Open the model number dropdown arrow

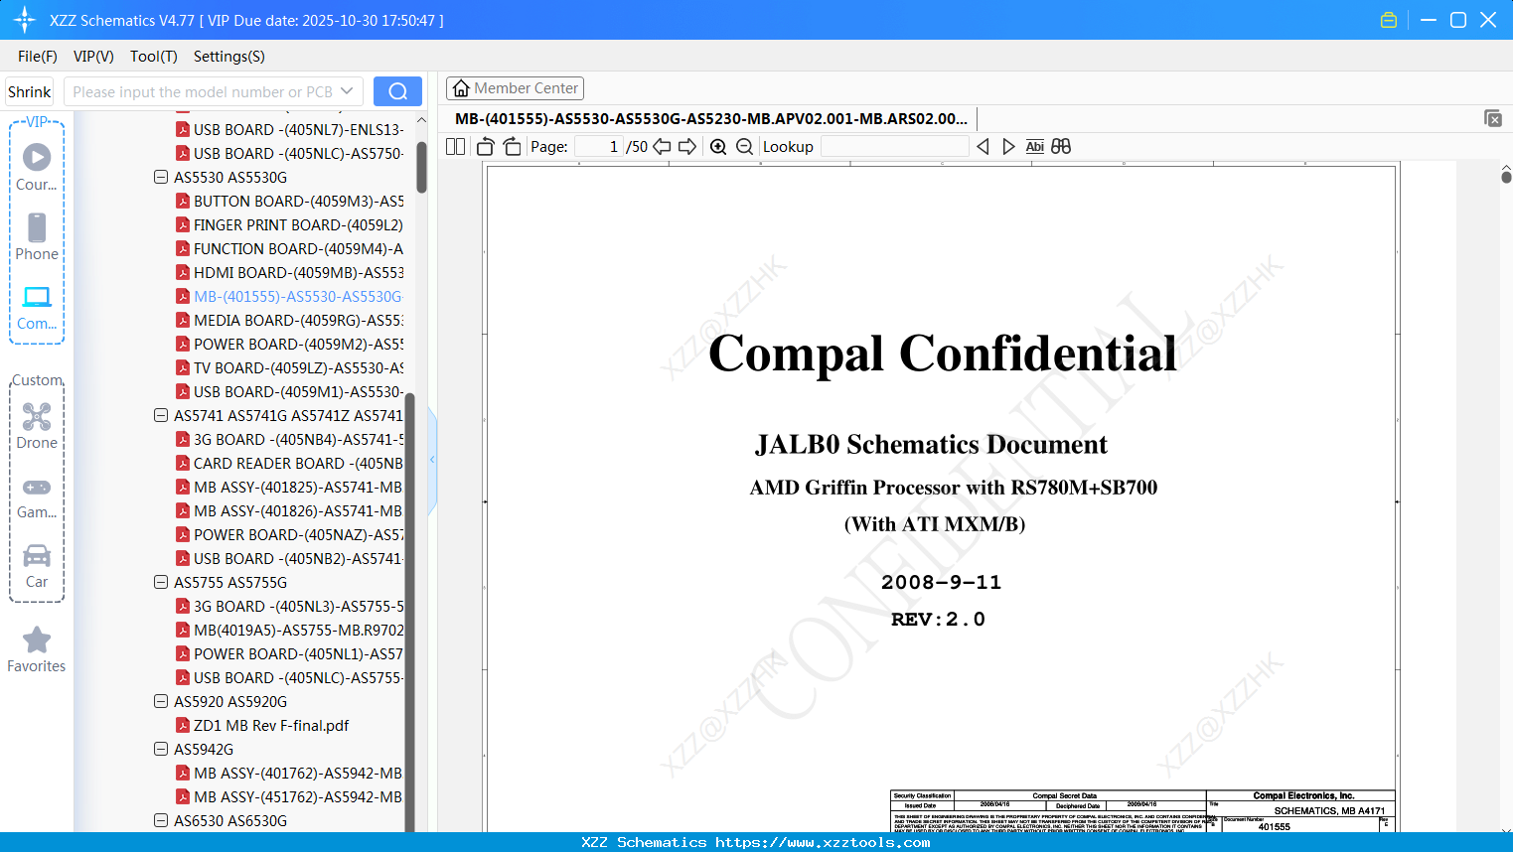347,91
